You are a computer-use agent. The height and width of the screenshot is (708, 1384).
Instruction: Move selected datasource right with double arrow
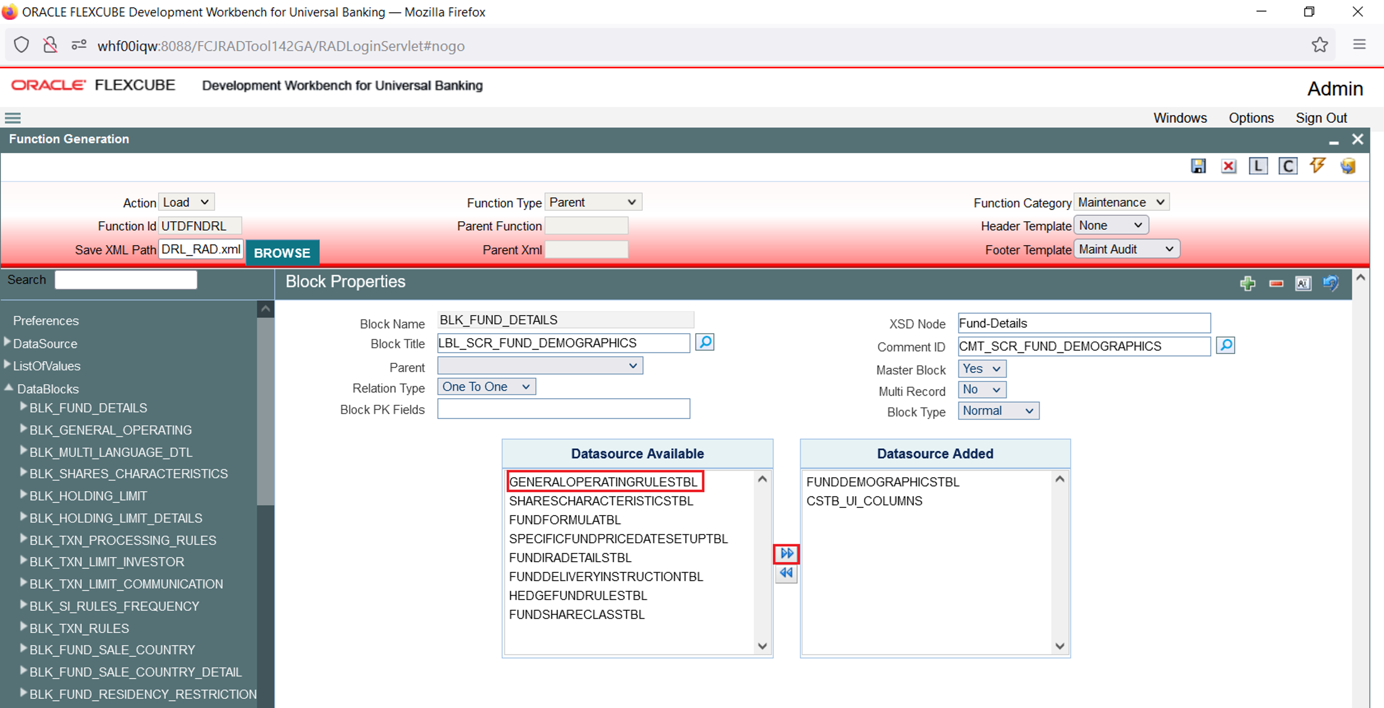786,553
